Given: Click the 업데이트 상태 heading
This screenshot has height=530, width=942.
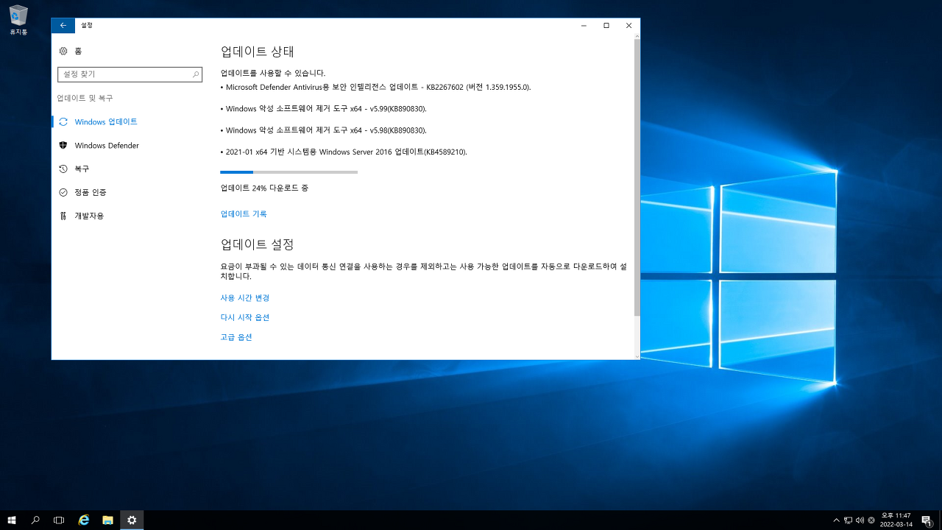Looking at the screenshot, I should coord(258,52).
